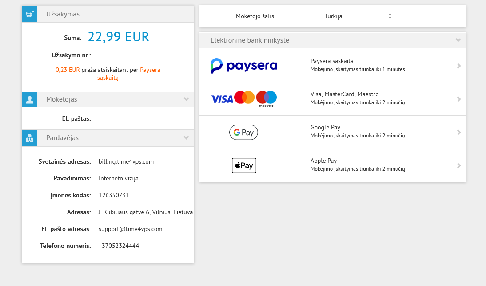The height and width of the screenshot is (286, 486).
Task: Collapse the Mokėtojas section chevron
Action: click(x=186, y=99)
